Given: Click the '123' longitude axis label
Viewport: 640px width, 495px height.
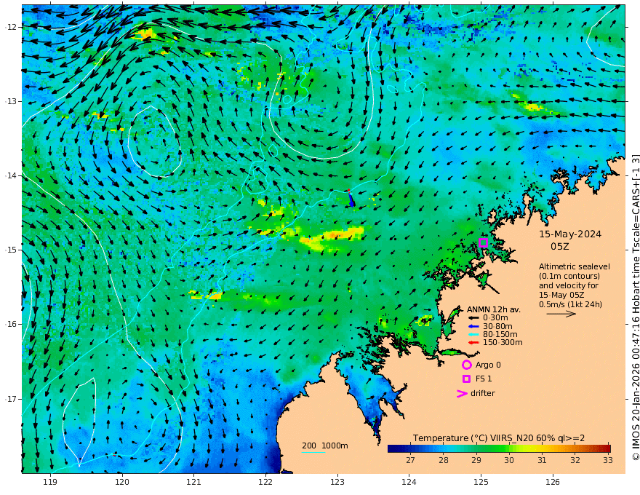Looking at the screenshot, I should [337, 482].
